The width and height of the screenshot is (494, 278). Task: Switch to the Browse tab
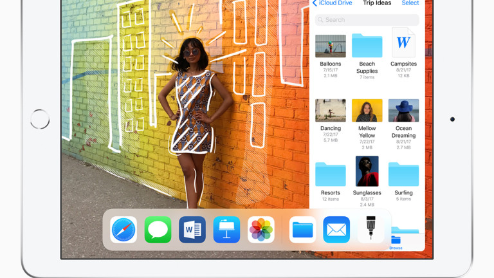pos(396,242)
